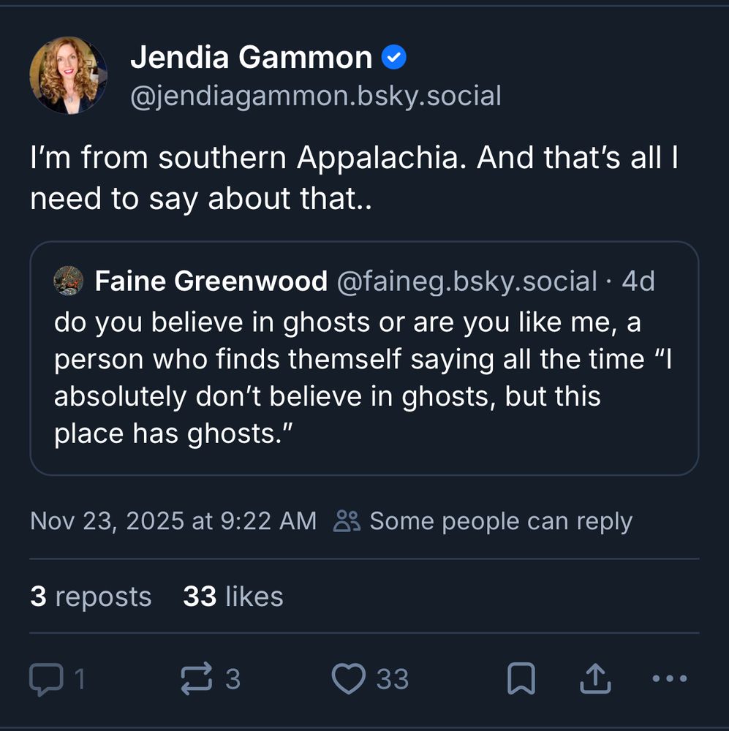Image resolution: width=729 pixels, height=731 pixels.
Task: Bookmark the post with the bookmark icon
Action: tap(522, 678)
